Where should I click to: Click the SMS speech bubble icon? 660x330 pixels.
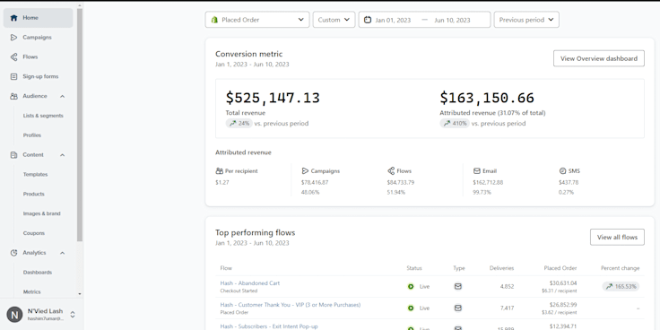[563, 171]
